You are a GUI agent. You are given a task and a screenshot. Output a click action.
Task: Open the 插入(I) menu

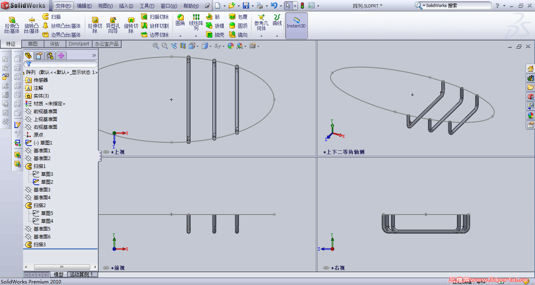[126, 6]
